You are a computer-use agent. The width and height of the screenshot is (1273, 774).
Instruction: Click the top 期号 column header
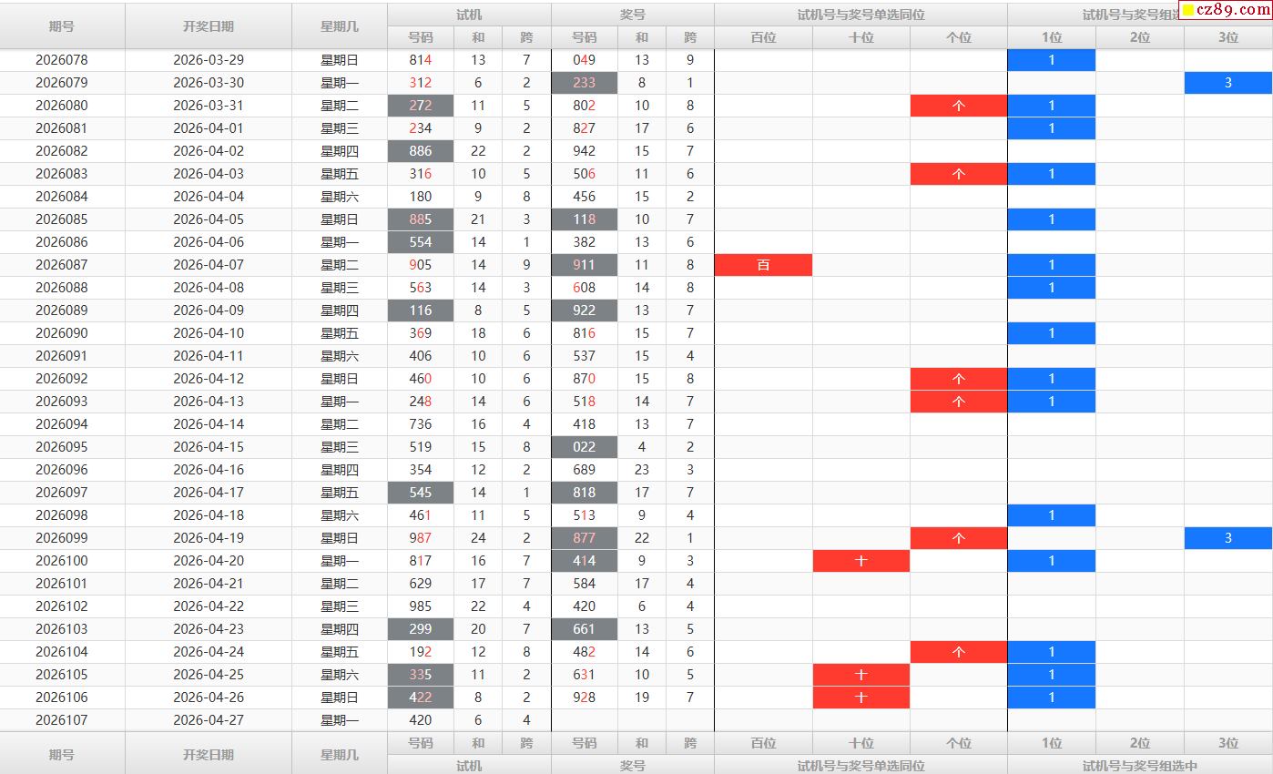coord(62,26)
